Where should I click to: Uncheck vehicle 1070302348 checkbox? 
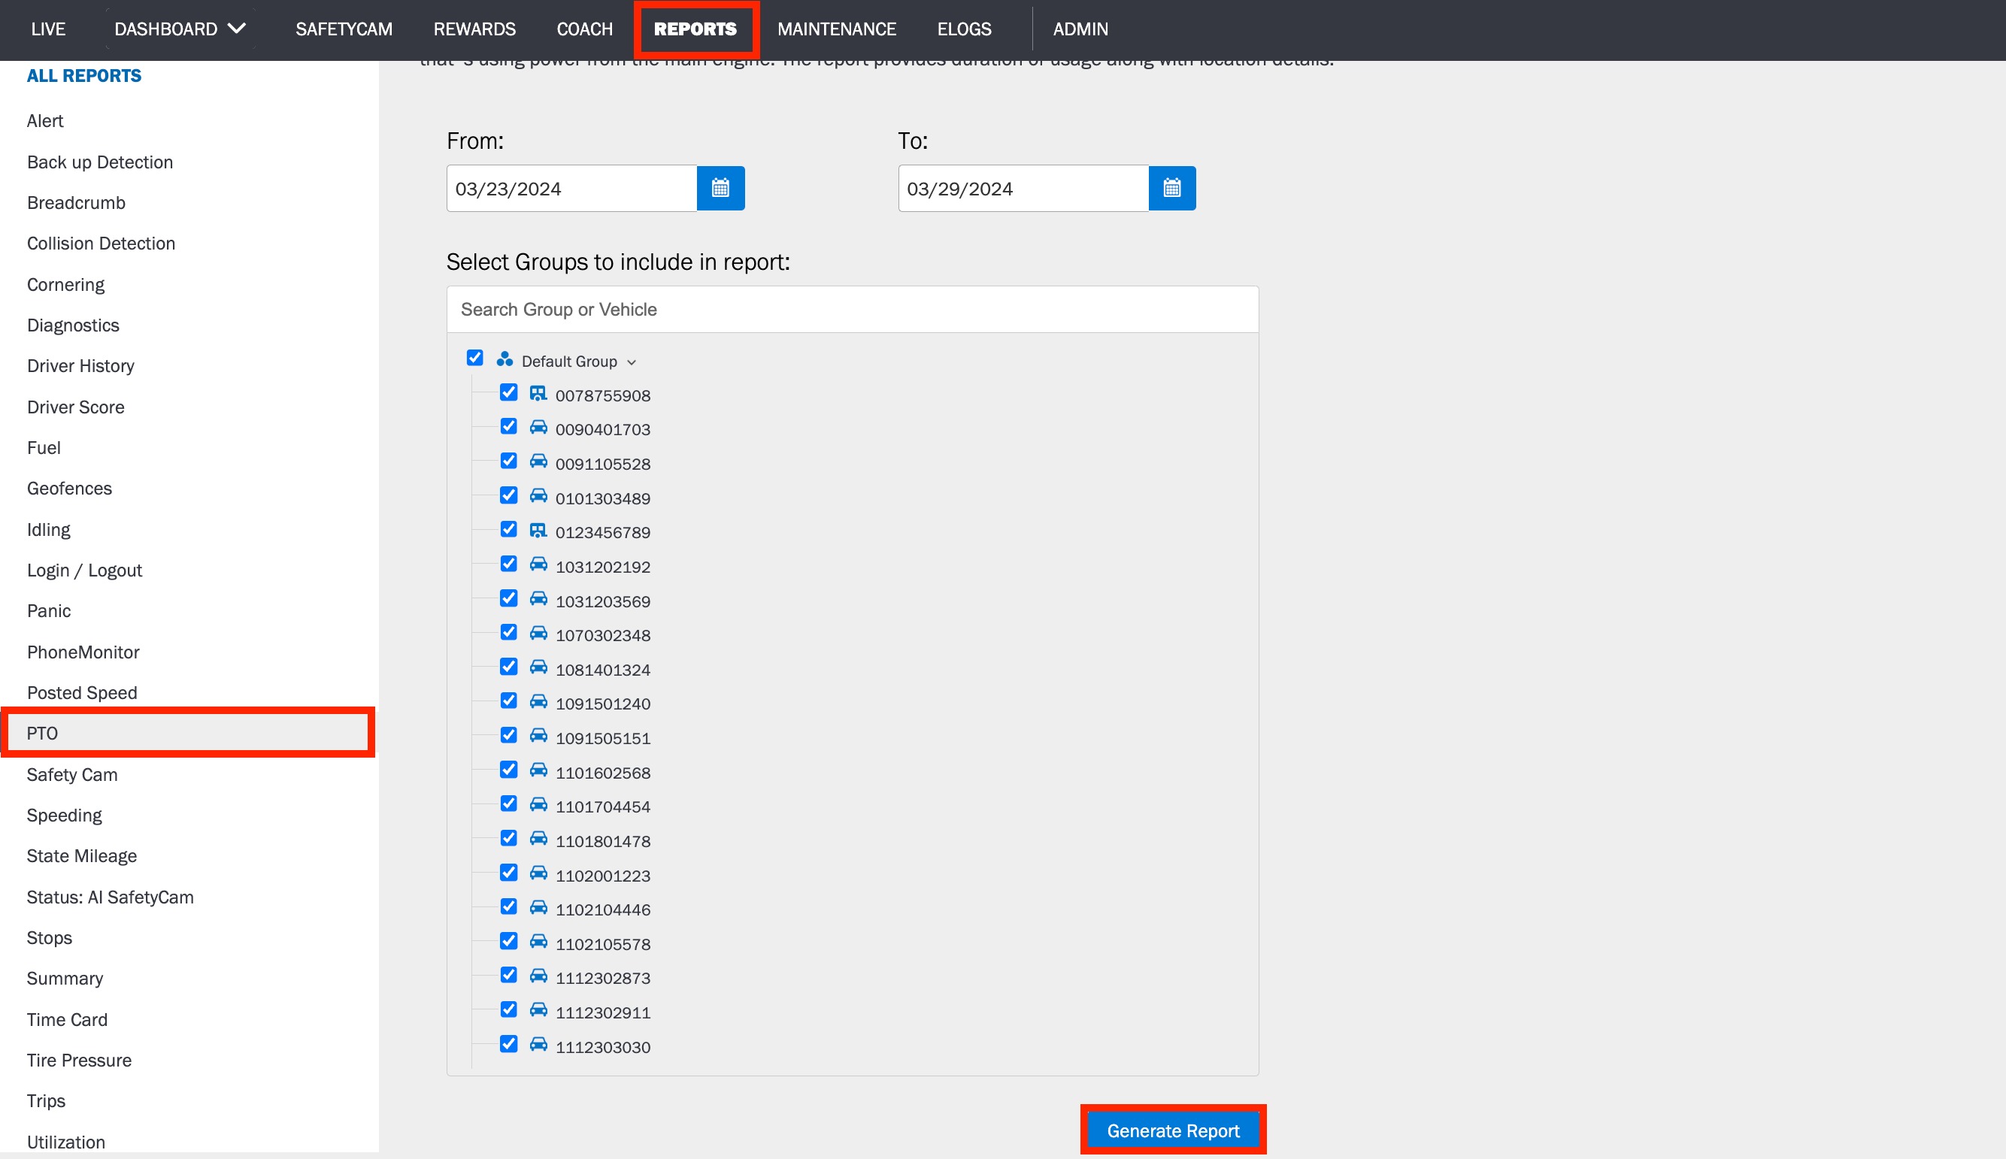[509, 632]
